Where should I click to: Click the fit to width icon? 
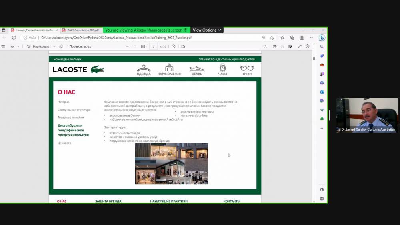143,46
